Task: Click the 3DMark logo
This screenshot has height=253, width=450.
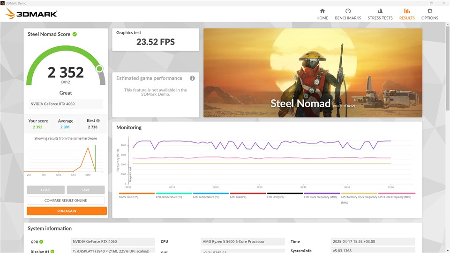Action: coord(31,14)
